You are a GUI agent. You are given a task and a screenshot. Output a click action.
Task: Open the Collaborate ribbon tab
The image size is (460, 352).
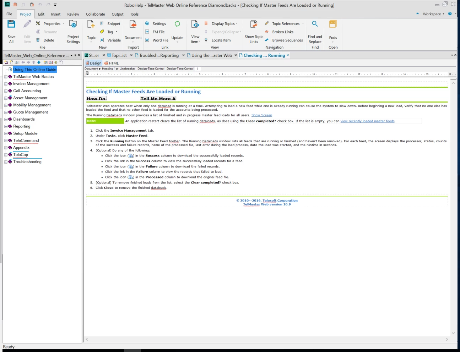pyautogui.click(x=95, y=14)
